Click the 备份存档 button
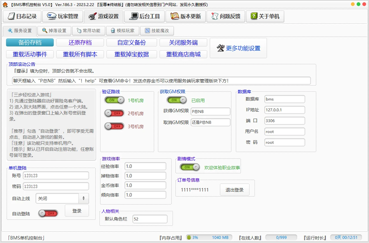 click(30, 43)
